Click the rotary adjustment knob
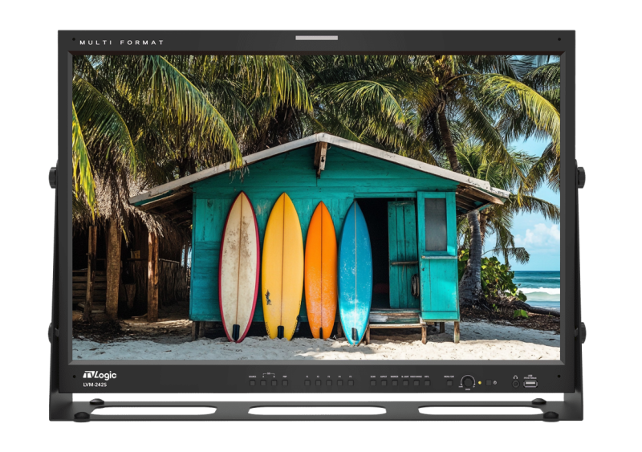Image resolution: width=642 pixels, height=452 pixels. pos(467,382)
